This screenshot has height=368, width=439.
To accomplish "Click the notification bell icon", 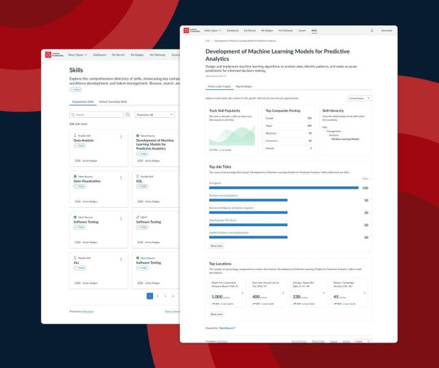I will click(372, 31).
